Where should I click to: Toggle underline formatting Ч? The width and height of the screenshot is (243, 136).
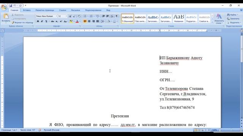coord(46,21)
